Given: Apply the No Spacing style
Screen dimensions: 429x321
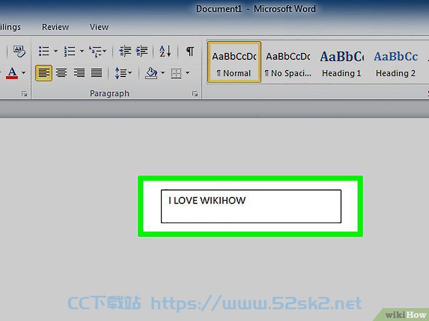Looking at the screenshot, I should pyautogui.click(x=288, y=62).
